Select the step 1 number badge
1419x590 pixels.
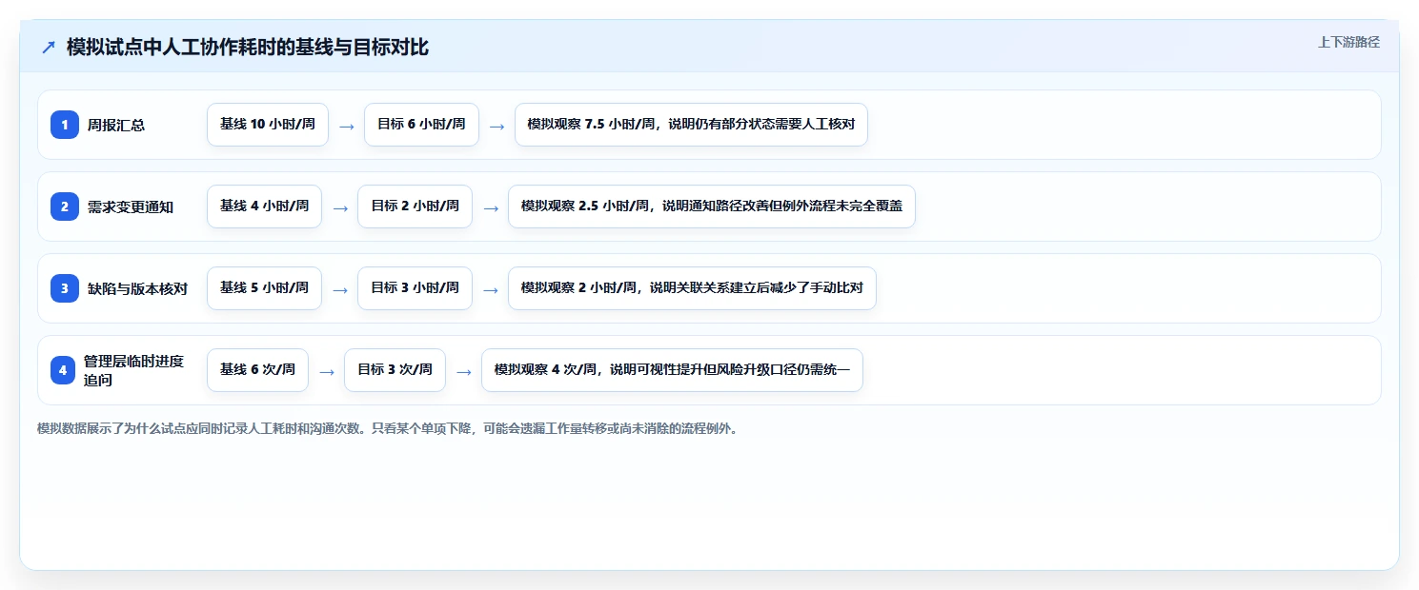pyautogui.click(x=65, y=125)
